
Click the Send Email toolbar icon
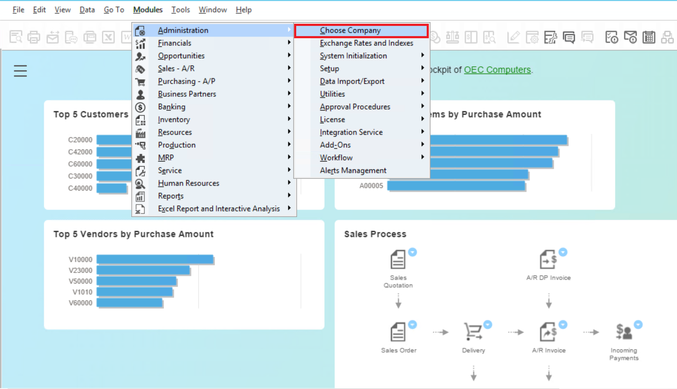click(x=53, y=37)
